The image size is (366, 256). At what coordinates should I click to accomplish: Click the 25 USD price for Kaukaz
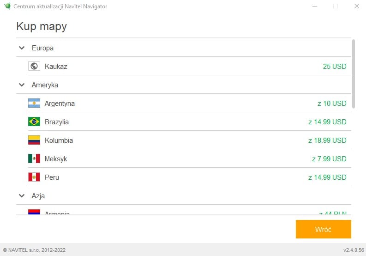coord(334,66)
